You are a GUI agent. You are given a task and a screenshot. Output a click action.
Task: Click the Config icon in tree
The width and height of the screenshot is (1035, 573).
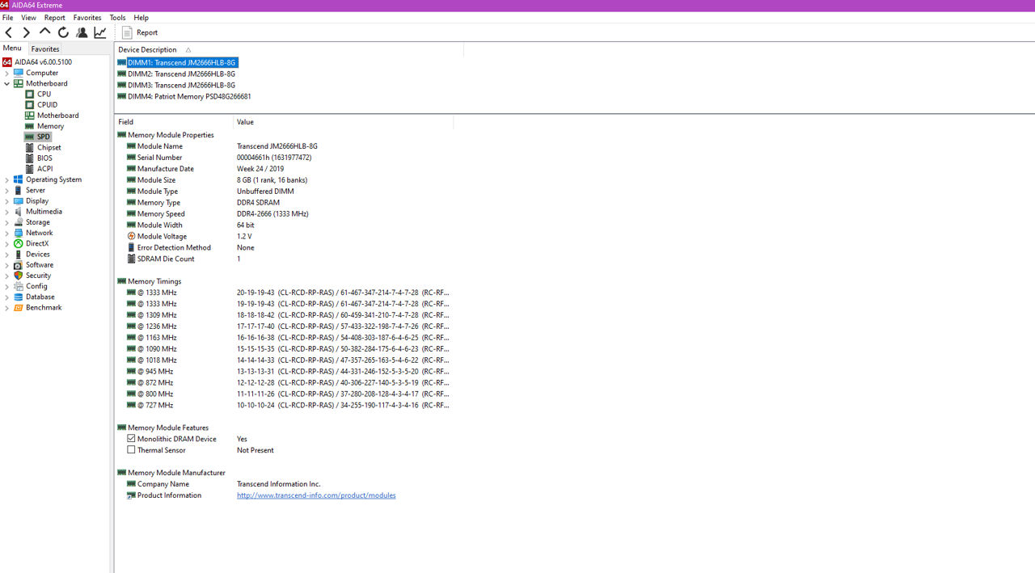18,286
